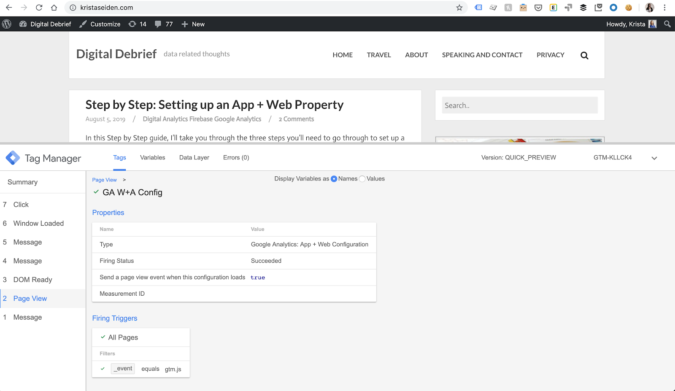This screenshot has width=675, height=391.
Task: Open the TRAVEL menu item
Action: coord(379,55)
